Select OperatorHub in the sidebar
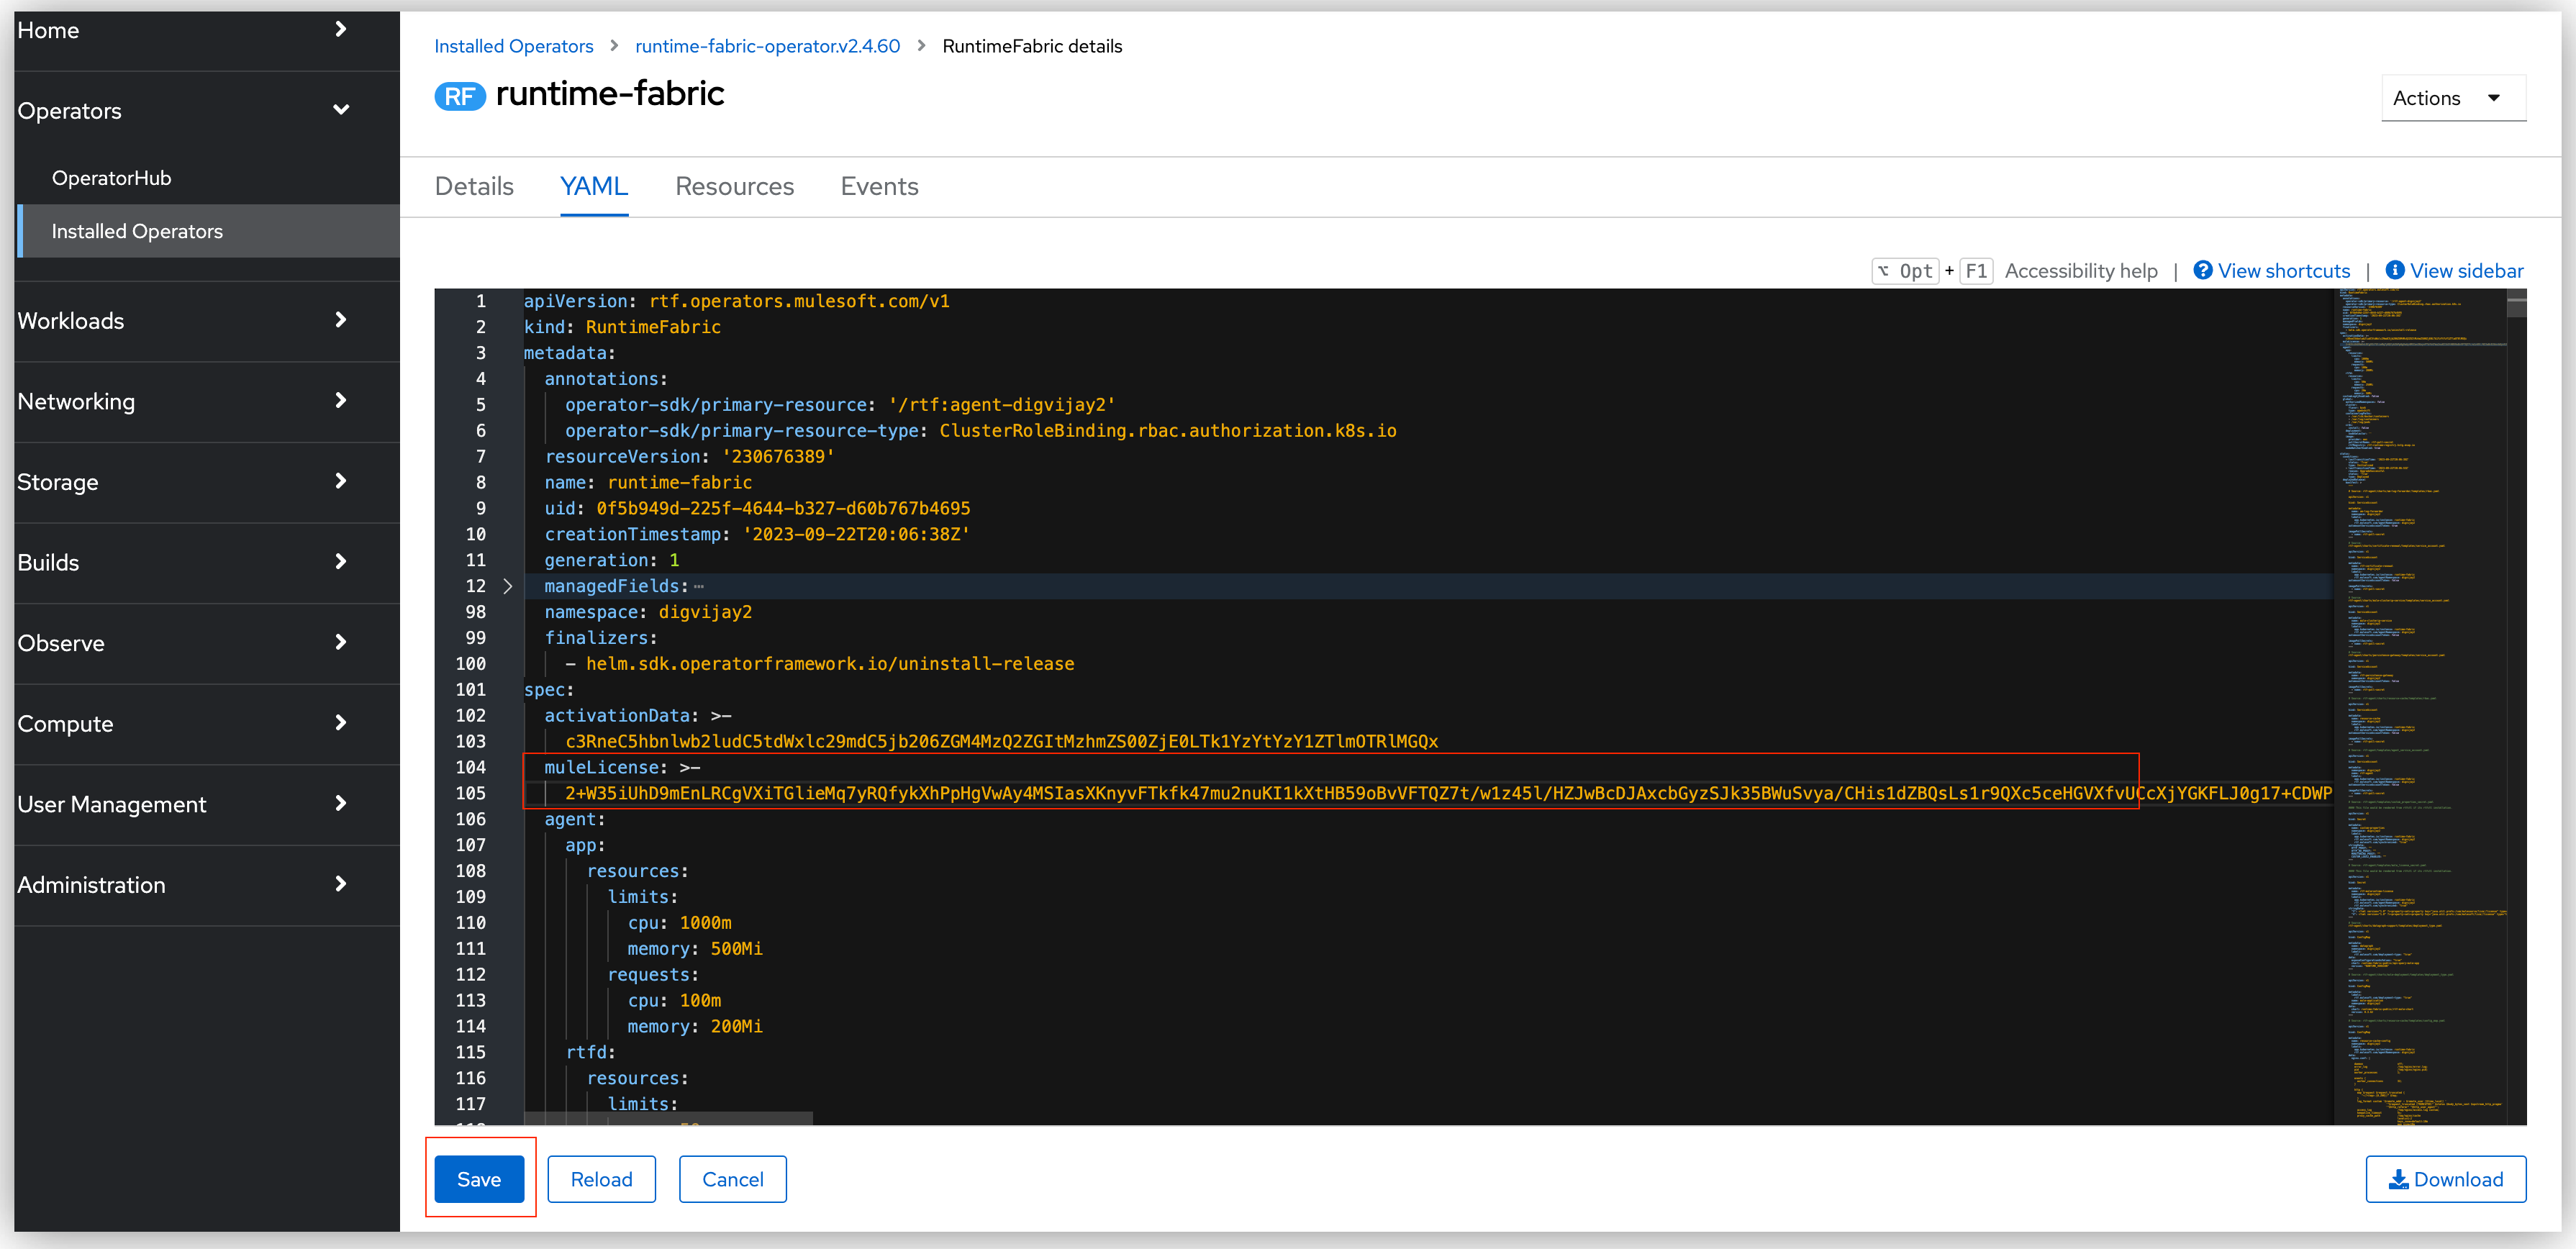 click(x=112, y=177)
